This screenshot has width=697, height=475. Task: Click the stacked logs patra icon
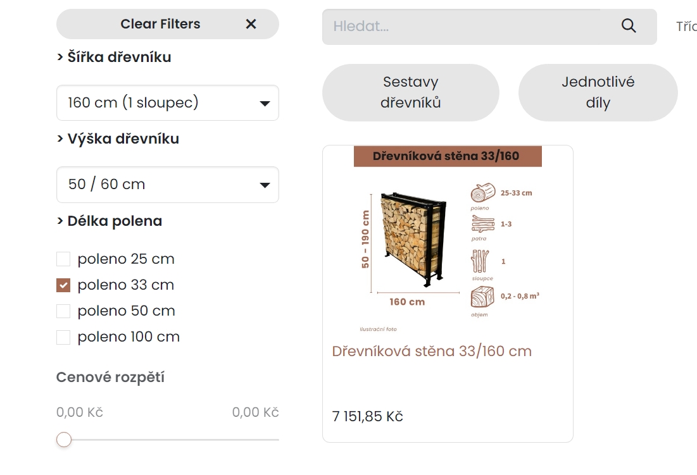pos(482,225)
